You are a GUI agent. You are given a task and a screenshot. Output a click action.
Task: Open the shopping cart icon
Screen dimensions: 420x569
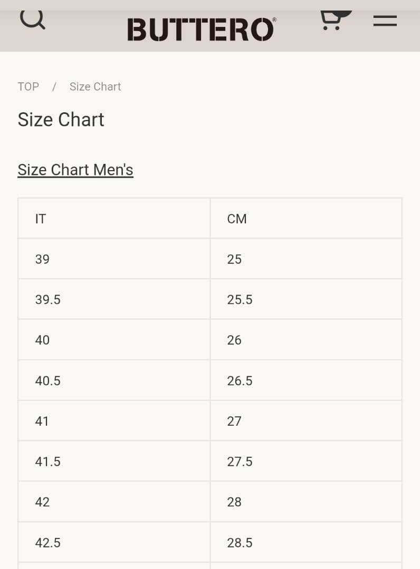click(332, 20)
